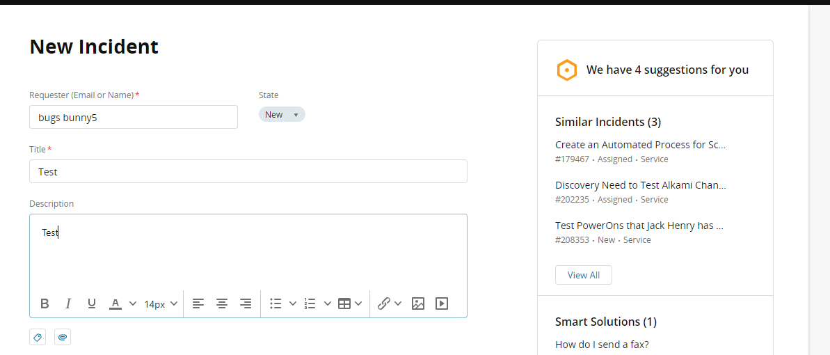
Task: Open incident Discovery Need to Test Alkami Chan...
Action: pyautogui.click(x=641, y=185)
